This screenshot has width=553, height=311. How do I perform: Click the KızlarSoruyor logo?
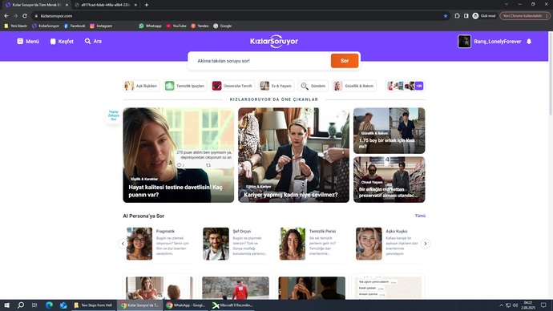[274, 41]
